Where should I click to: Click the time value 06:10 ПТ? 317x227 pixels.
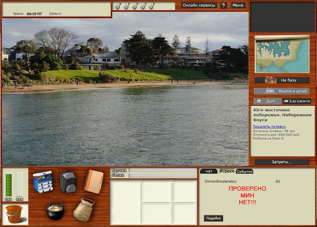coord(34,14)
